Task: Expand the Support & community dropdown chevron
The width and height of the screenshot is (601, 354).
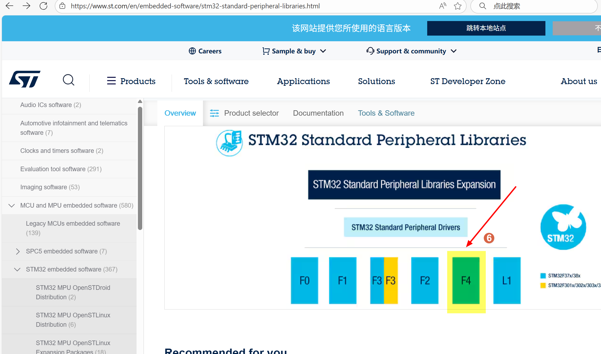Action: (x=454, y=51)
